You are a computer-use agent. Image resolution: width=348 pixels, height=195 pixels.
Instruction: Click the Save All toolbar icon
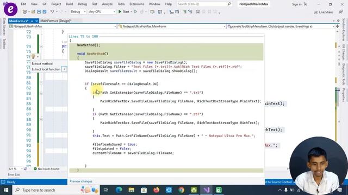click(x=45, y=12)
